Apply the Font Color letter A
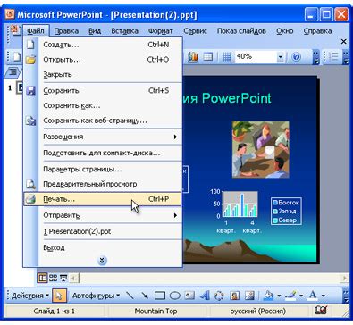Image resolution: width=353 pixels, height=325 pixels. click(x=313, y=296)
